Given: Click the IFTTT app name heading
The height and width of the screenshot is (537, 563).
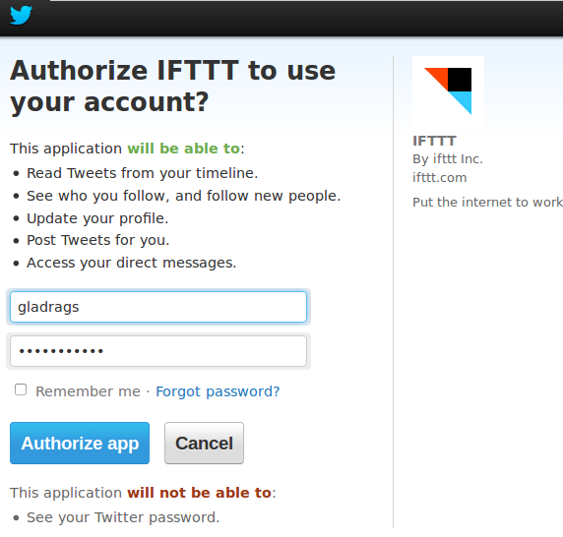Looking at the screenshot, I should 434,141.
